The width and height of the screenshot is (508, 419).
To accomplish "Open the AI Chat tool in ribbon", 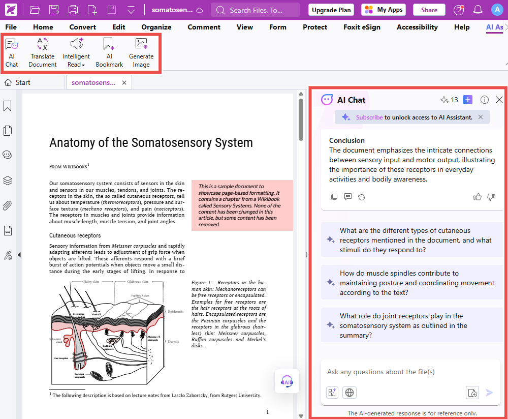I will coord(12,52).
